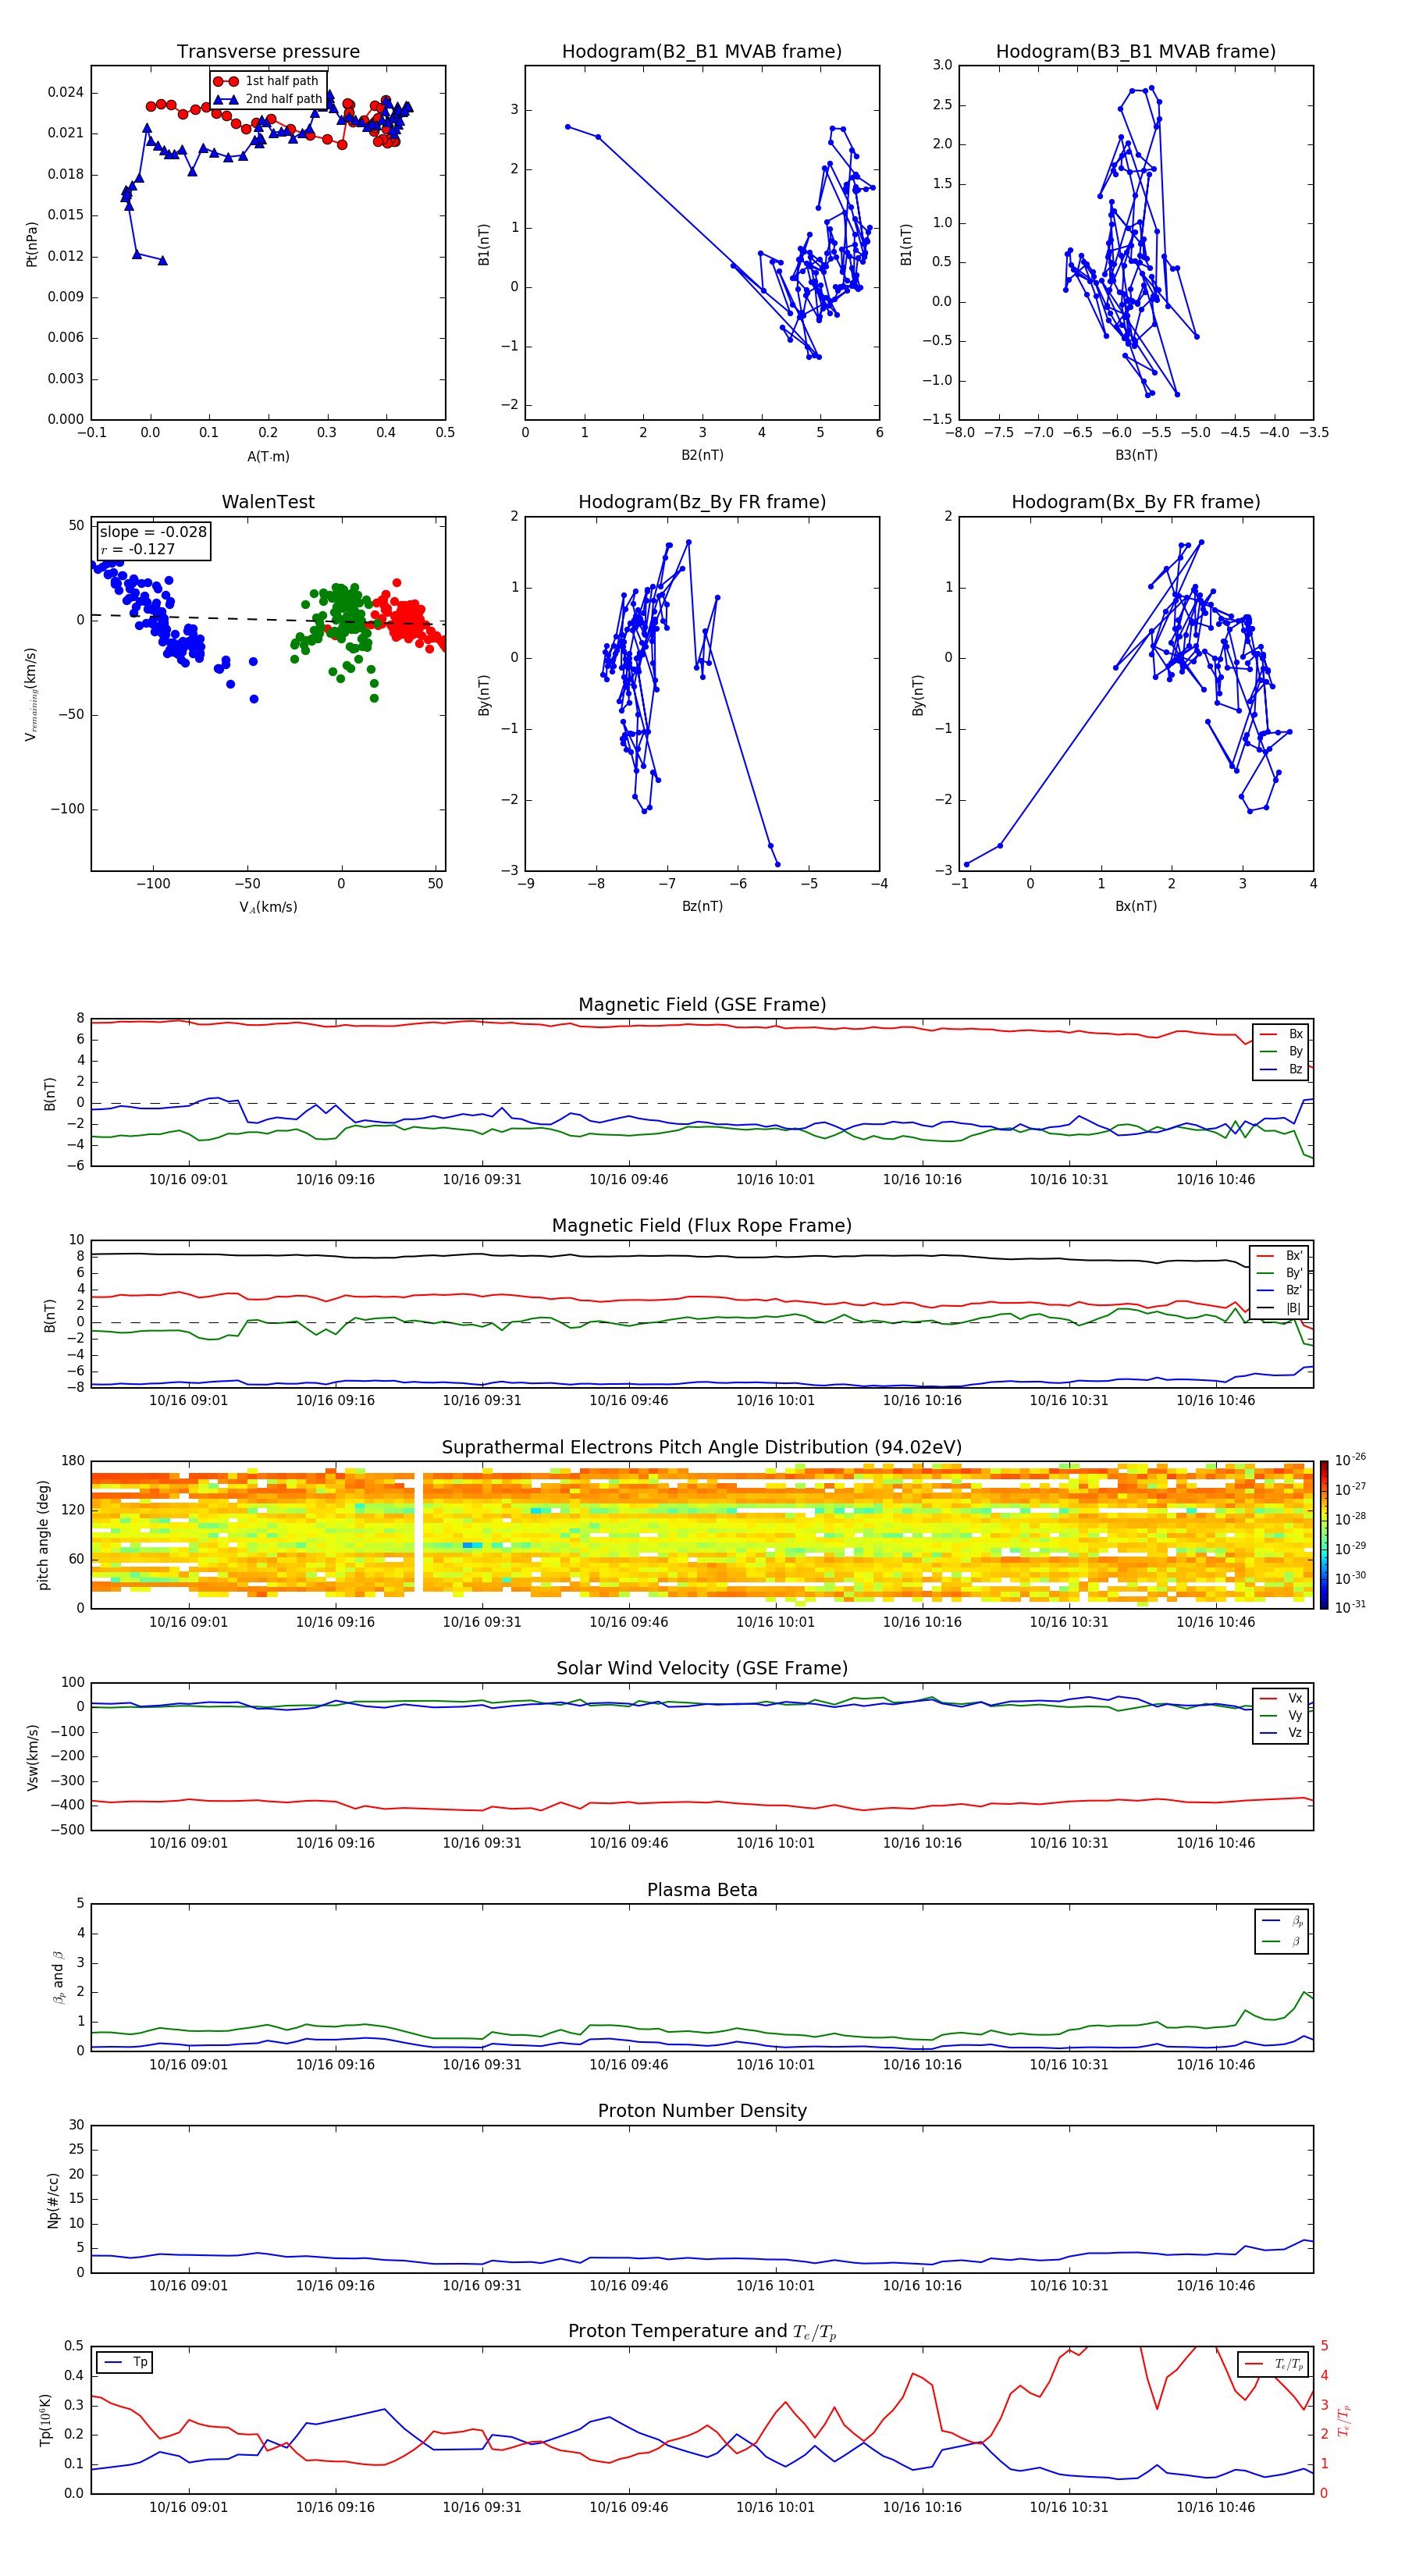Click the "Pt(nPa)" y-axis label
Image resolution: width=1405 pixels, height=2576 pixels.
(31, 243)
